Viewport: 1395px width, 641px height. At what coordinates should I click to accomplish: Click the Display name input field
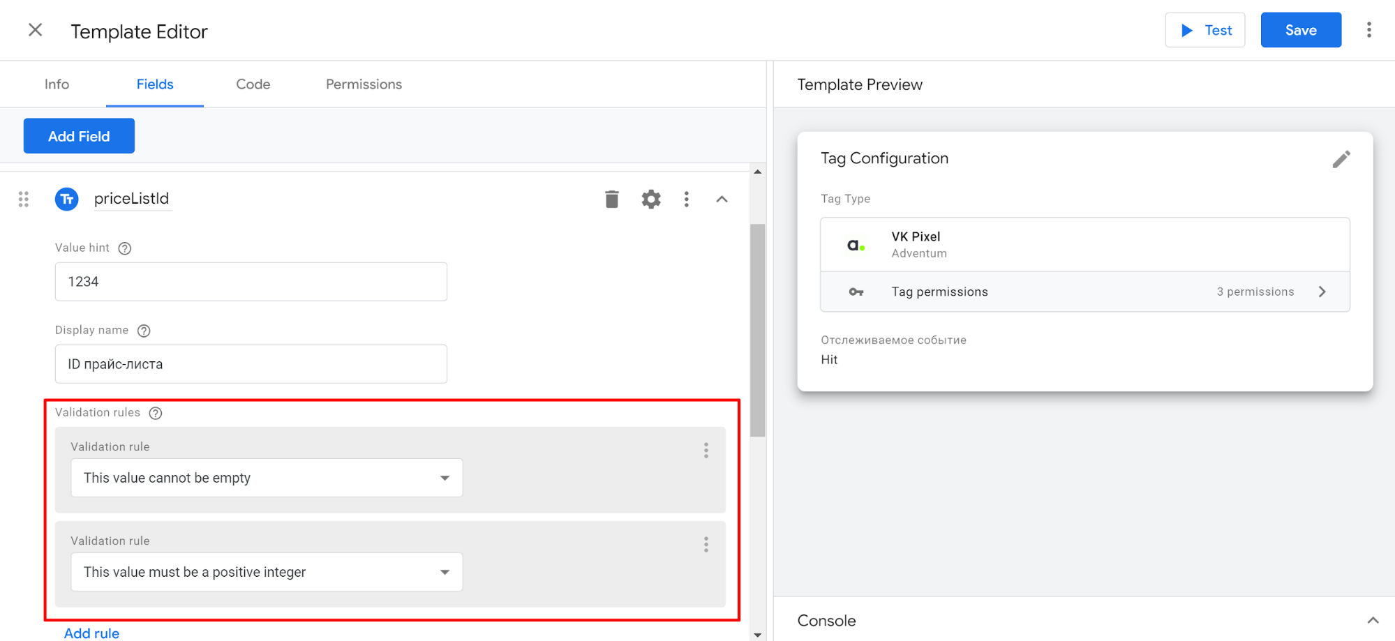(x=251, y=364)
